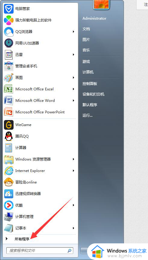Click the 计算机管理 text label

point(24,216)
